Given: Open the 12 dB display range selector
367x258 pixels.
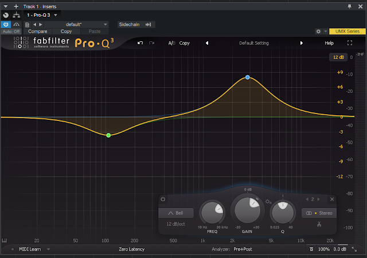Looking at the screenshot, I should tap(338, 57).
